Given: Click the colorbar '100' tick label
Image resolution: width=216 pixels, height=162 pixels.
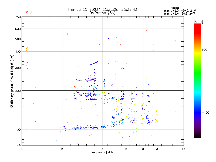Looking at the screenshot, I should (x=204, y=50).
